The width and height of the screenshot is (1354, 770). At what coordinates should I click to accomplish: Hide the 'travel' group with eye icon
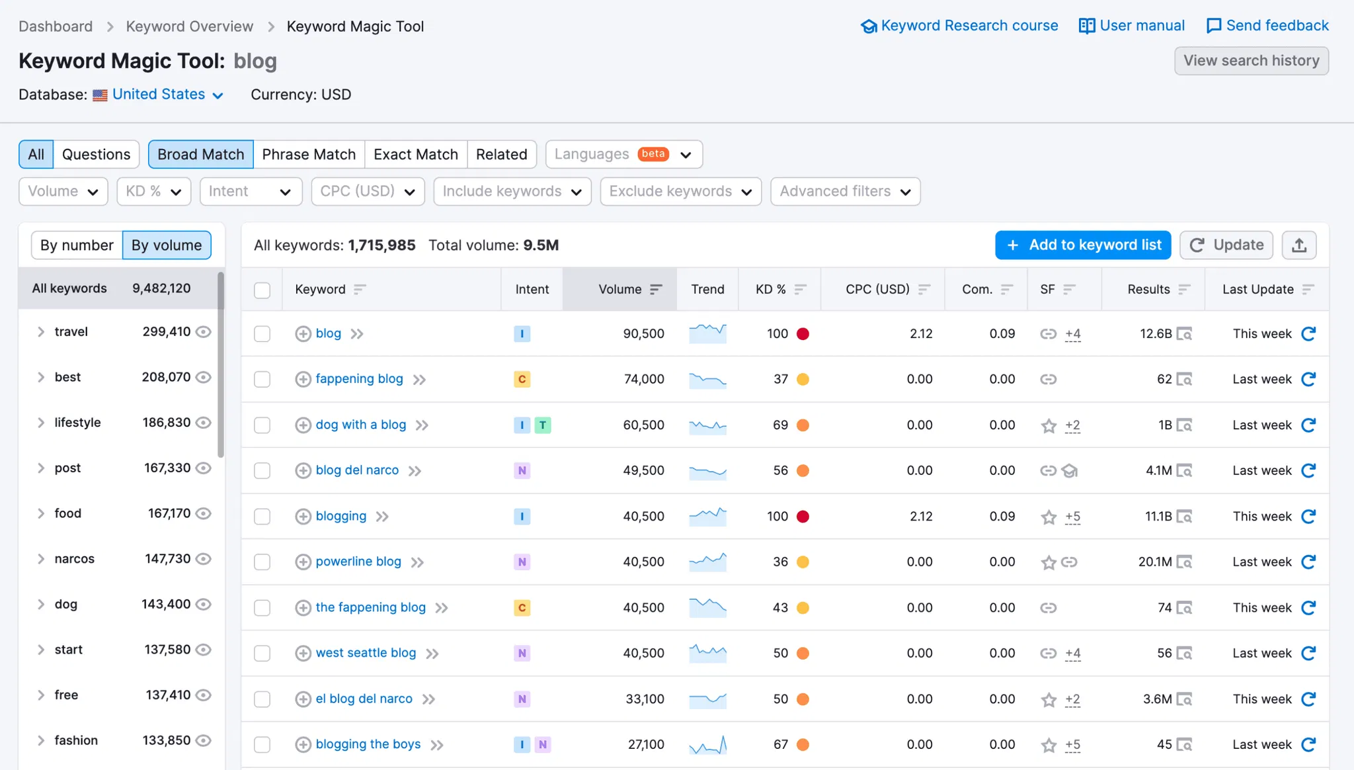click(204, 332)
